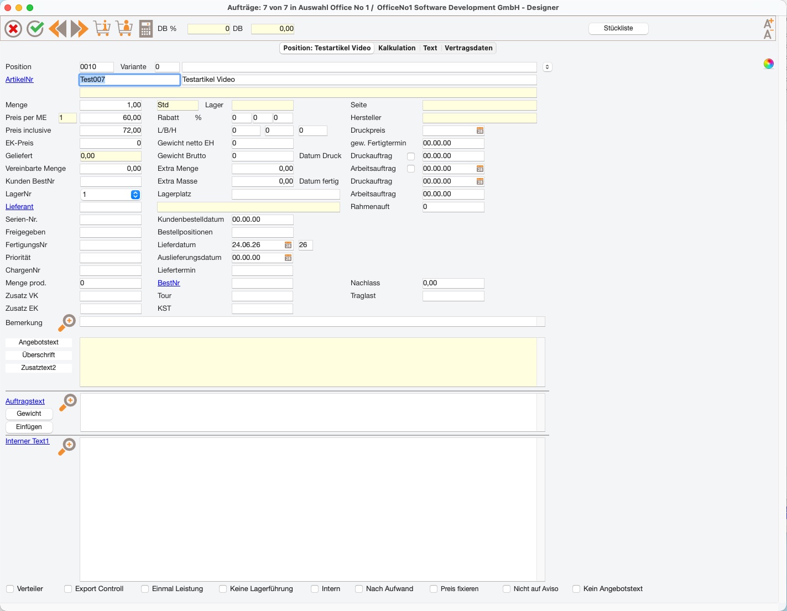Screen dimensions: 787x611
Task: Go to previous record with left arrow
Action: tap(58, 29)
